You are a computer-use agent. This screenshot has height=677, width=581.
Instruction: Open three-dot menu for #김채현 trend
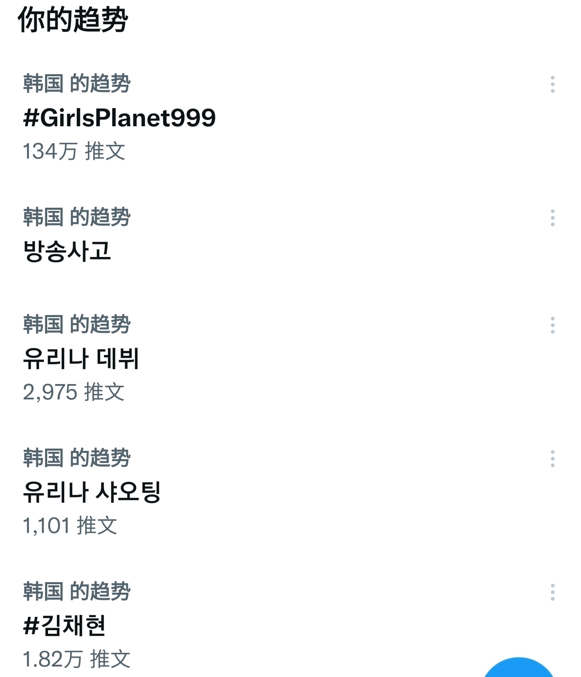[552, 592]
